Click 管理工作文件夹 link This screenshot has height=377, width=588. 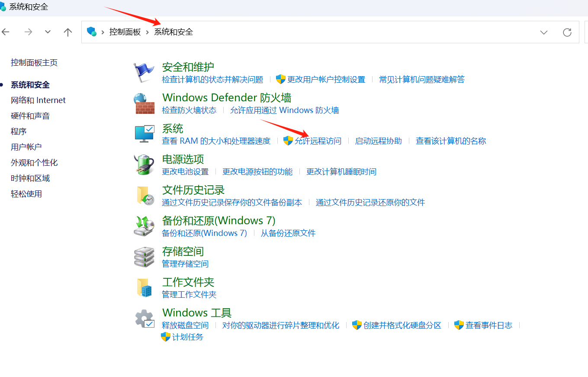point(189,295)
